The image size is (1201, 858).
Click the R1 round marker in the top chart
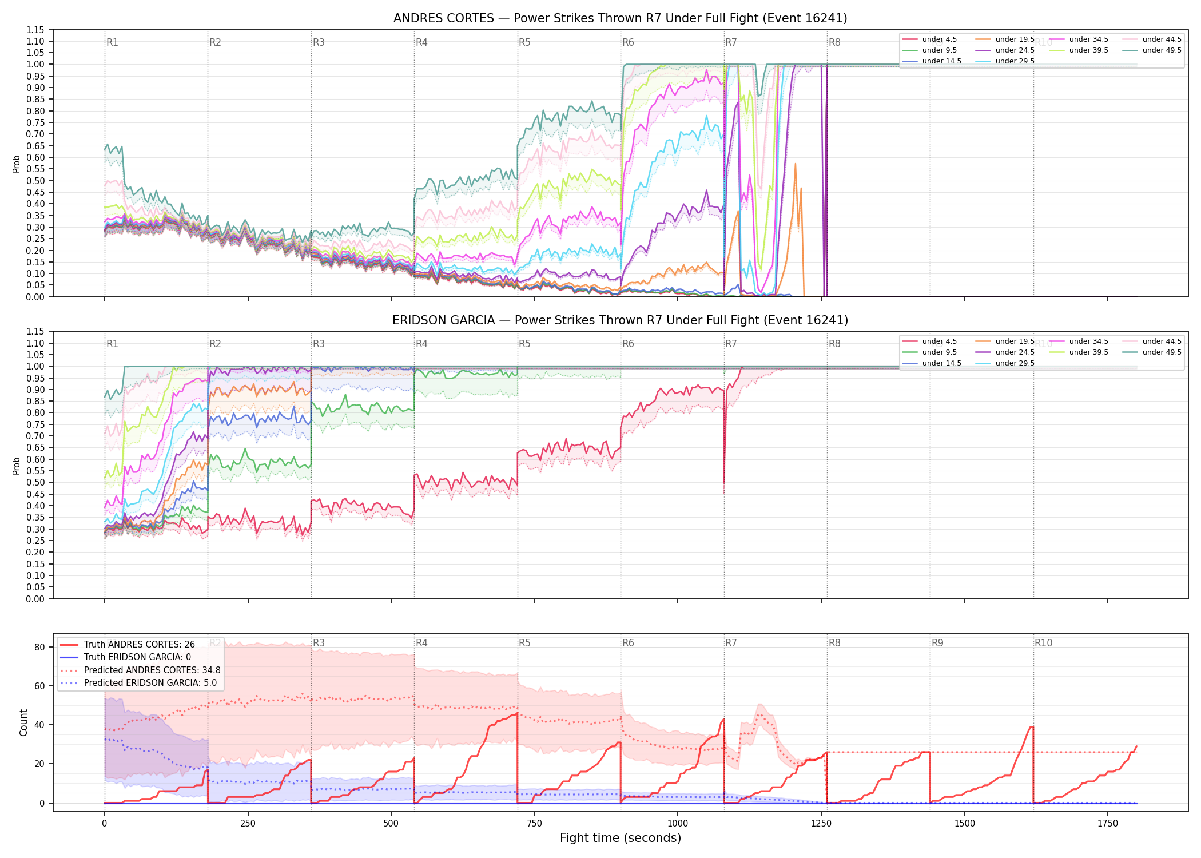coord(112,42)
